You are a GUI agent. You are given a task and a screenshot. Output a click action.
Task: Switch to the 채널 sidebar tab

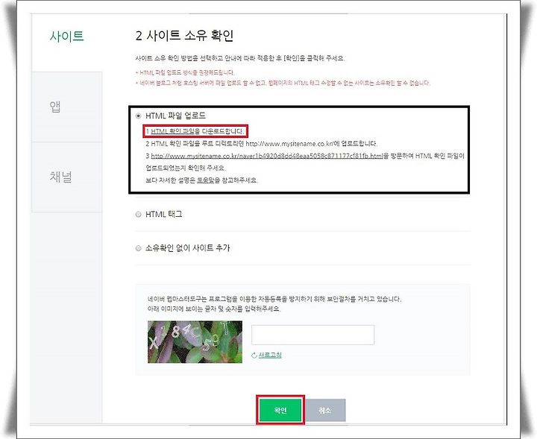60,177
